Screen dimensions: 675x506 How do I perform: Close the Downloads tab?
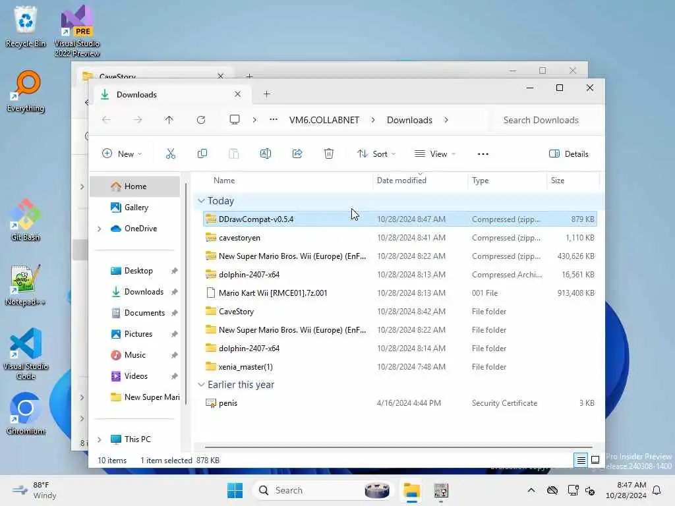coord(237,94)
